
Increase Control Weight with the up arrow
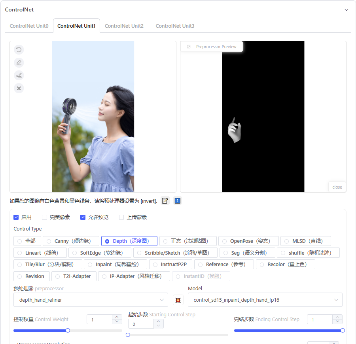pyautogui.click(x=117, y=317)
